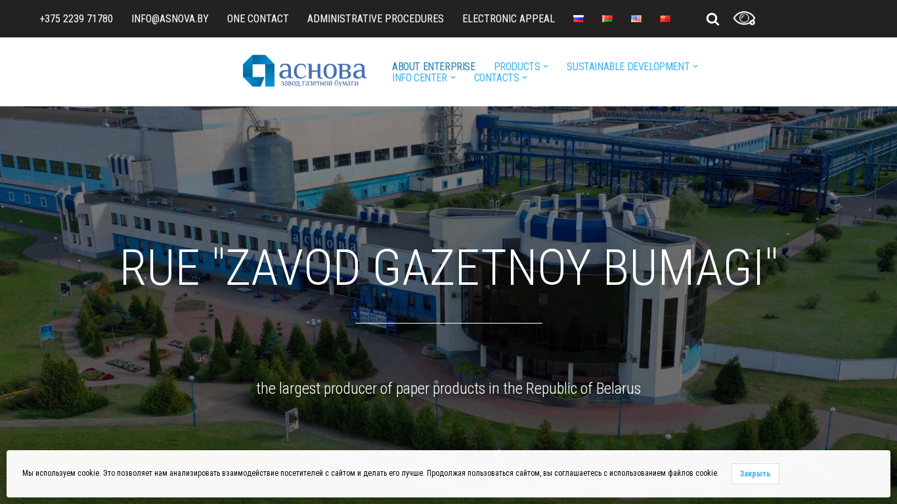Switch to Chinese via the China flag
The height and width of the screenshot is (504, 897).
pos(665,18)
